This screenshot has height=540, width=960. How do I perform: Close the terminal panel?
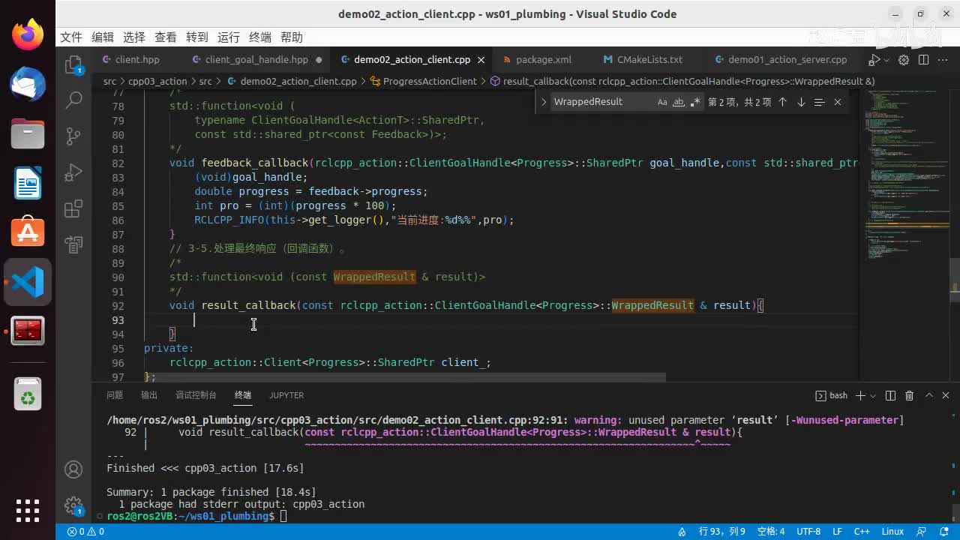[x=946, y=395]
